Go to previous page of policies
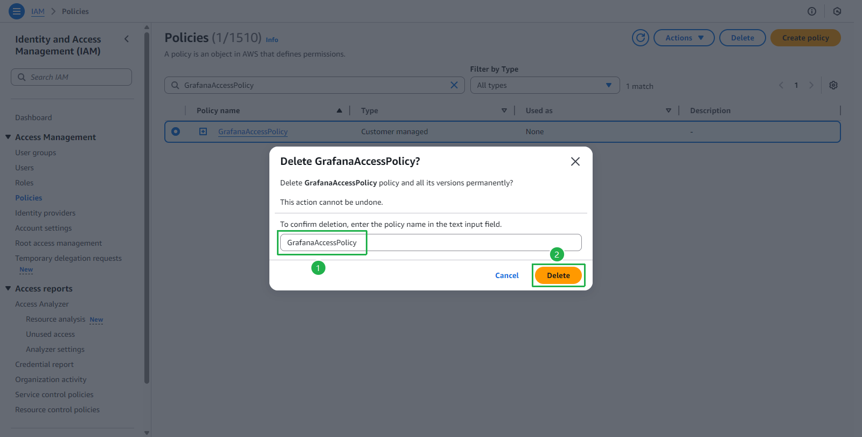 coord(781,85)
